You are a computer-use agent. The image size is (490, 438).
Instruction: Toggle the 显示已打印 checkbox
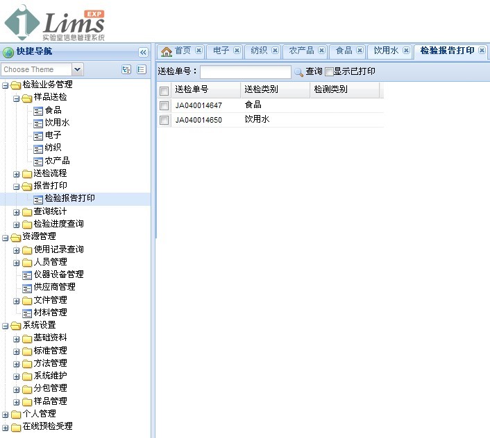329,71
